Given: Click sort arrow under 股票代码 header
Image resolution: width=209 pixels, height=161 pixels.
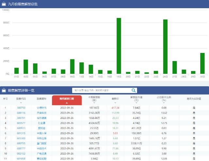Looking at the screenshot, I should (21, 103).
